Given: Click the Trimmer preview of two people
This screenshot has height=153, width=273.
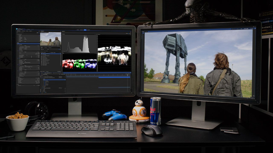Looking at the screenshot, I should click(50, 39).
